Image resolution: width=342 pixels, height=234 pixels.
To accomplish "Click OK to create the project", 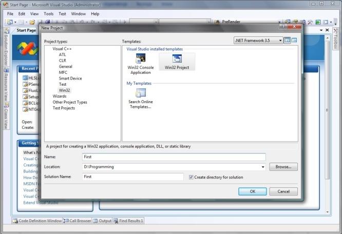I will point(252,191).
